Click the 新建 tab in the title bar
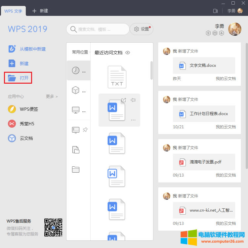Viewport: 248px width, 248px height. click(x=44, y=11)
